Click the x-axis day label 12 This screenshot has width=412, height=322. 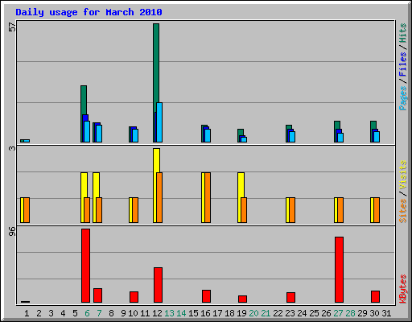tap(157, 313)
